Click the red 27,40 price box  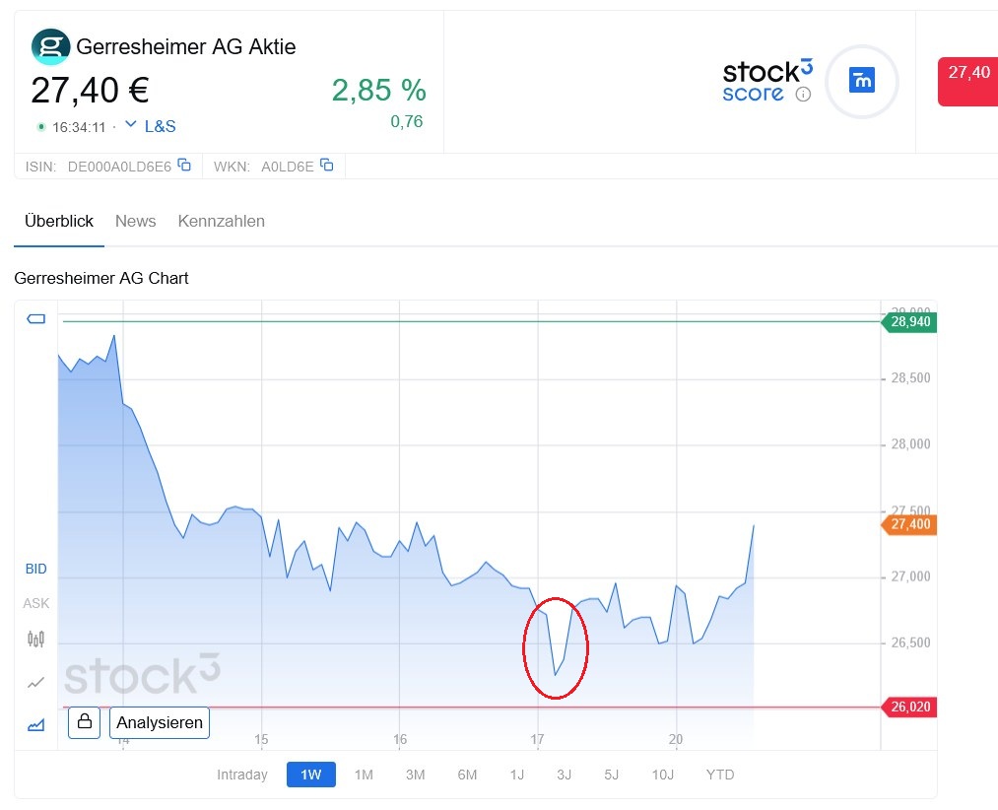(x=967, y=81)
